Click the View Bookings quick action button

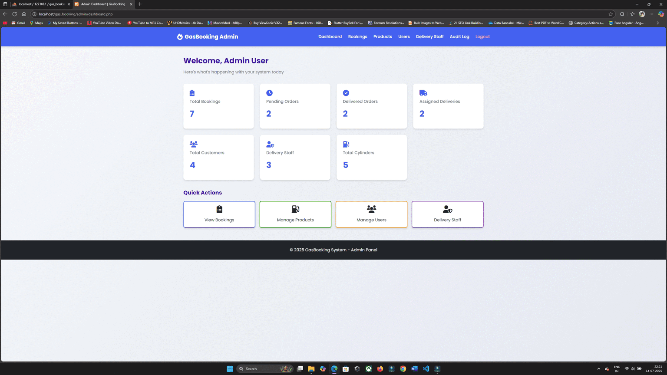pyautogui.click(x=219, y=214)
